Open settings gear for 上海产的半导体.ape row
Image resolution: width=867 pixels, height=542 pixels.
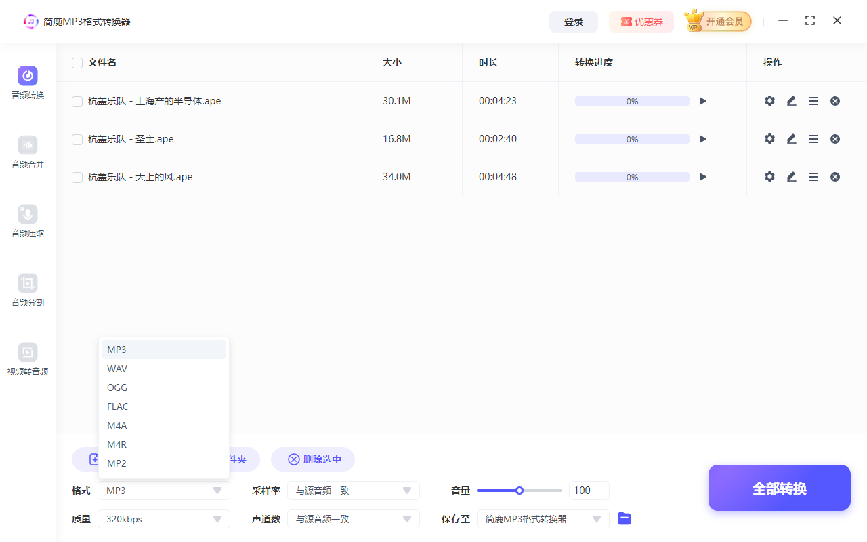coord(769,100)
